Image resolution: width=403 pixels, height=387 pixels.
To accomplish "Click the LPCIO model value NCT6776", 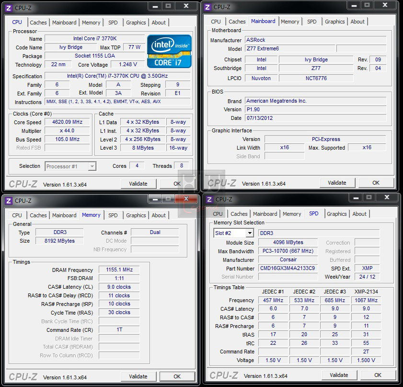I will click(x=316, y=79).
